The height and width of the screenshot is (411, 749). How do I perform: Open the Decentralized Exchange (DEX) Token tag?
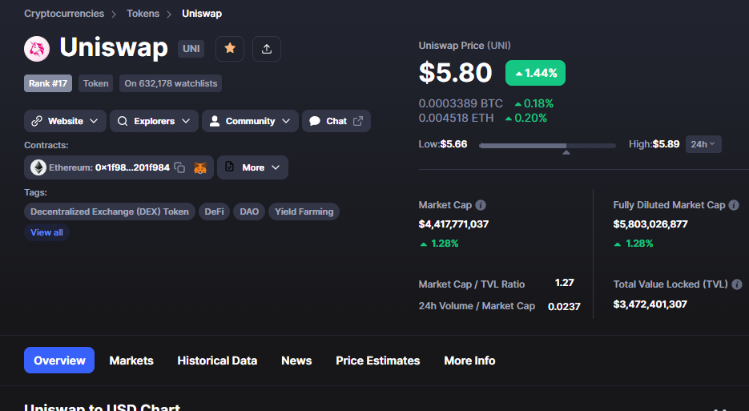(x=110, y=212)
